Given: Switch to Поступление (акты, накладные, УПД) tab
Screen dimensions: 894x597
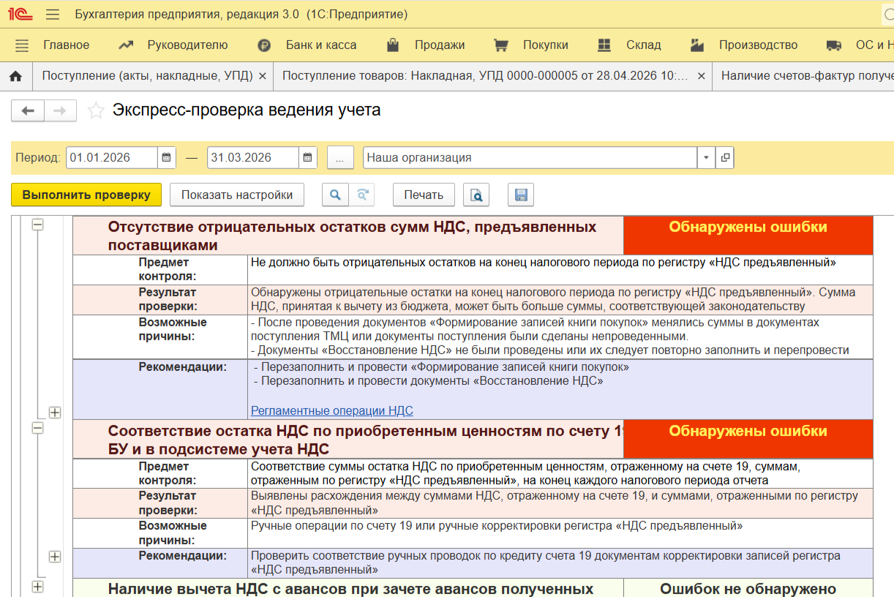Looking at the screenshot, I should tap(148, 75).
